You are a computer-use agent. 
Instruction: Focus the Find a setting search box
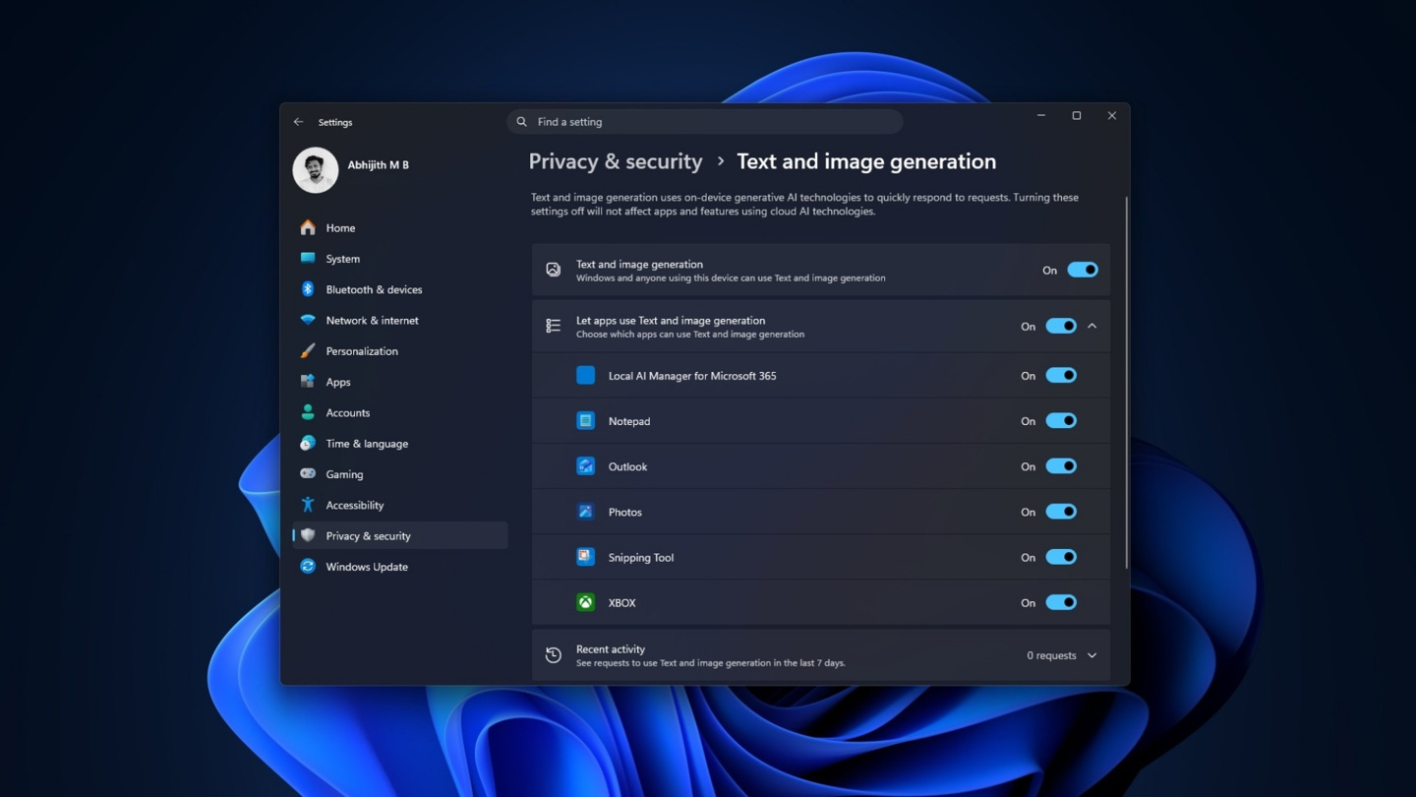tap(705, 122)
